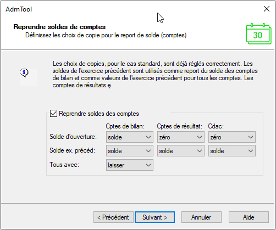This screenshot has height=230, width=276.
Task: Open Solde d'ouverture Cdac dropdown
Action: tap(232, 137)
